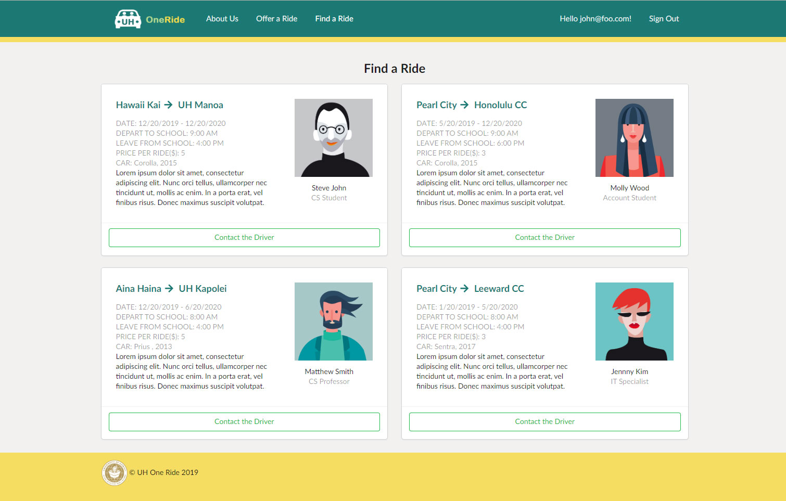Click the OneRide car logo icon
The width and height of the screenshot is (786, 501).
[128, 19]
